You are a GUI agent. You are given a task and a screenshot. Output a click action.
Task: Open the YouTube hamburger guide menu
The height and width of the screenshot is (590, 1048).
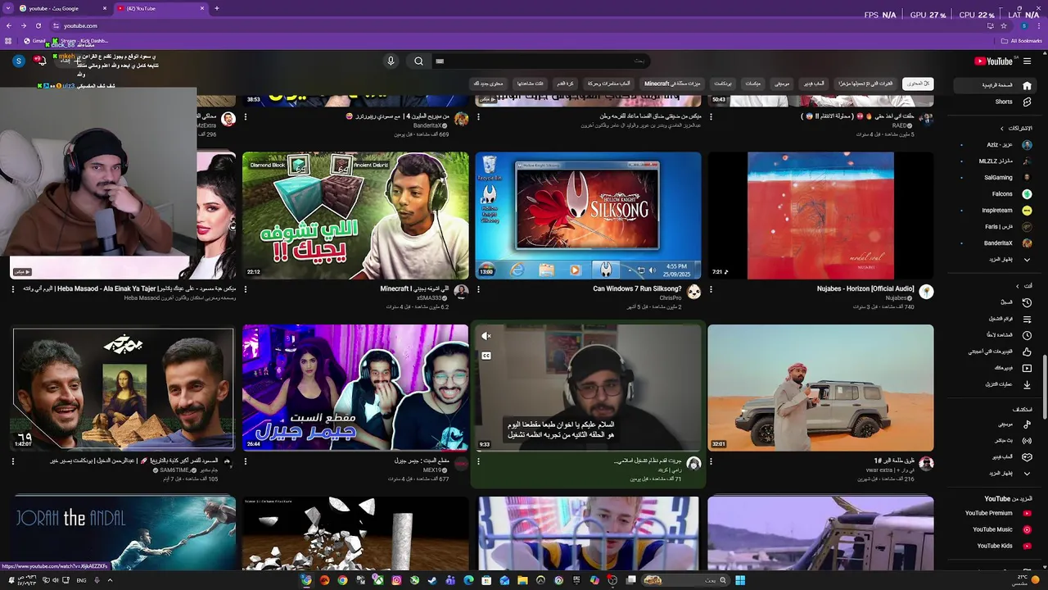point(1027,61)
